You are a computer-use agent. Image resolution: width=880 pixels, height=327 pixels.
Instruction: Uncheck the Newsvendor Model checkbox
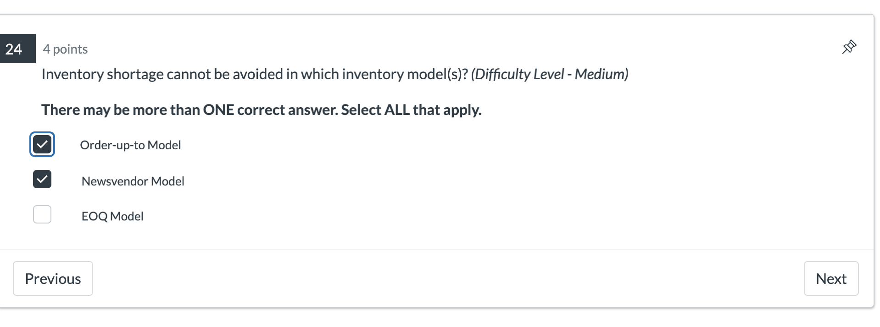pyautogui.click(x=42, y=180)
